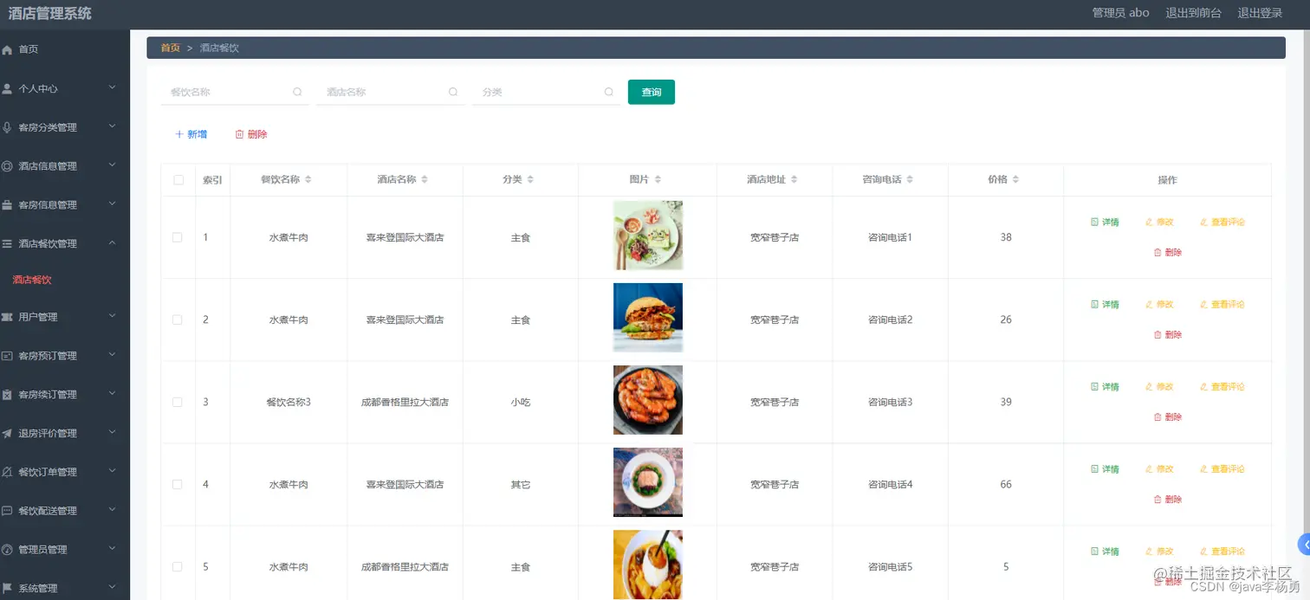Screen dimensions: 1310x600
Task: Toggle the select-all checkbox in table header
Action: coord(178,180)
